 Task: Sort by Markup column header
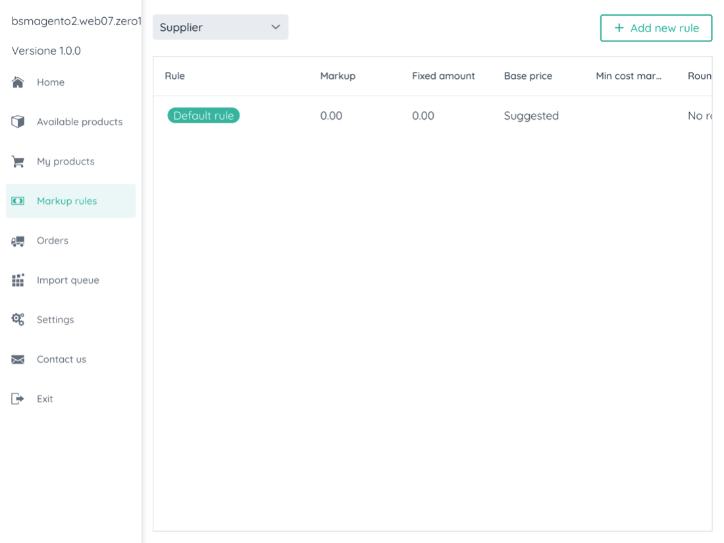tap(338, 76)
